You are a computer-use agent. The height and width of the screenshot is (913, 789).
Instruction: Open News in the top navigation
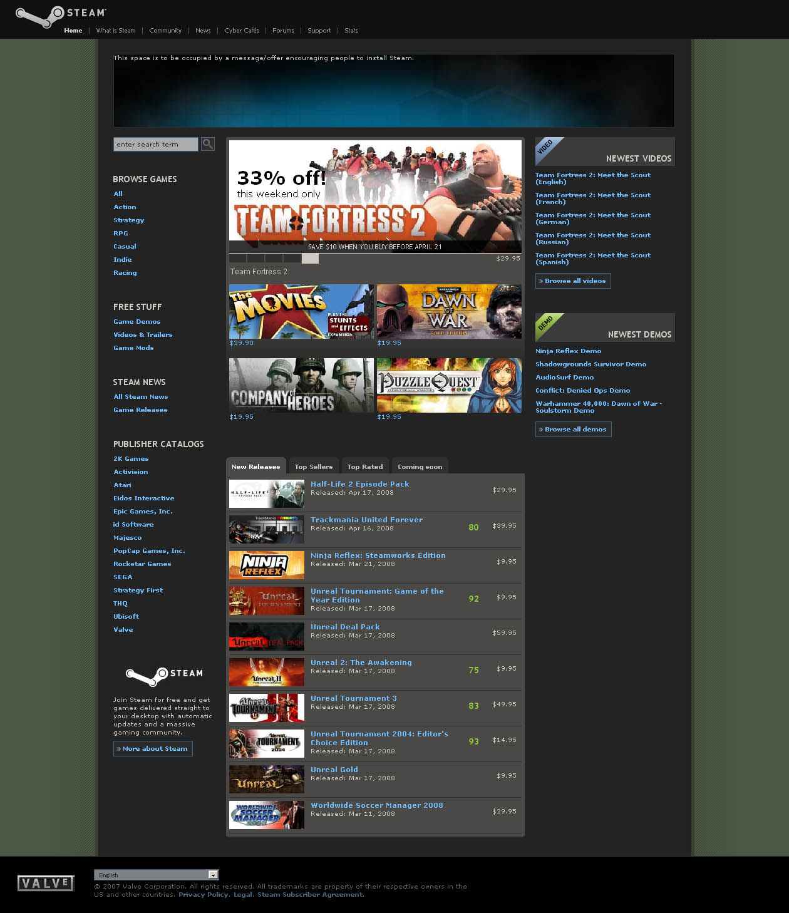click(203, 31)
